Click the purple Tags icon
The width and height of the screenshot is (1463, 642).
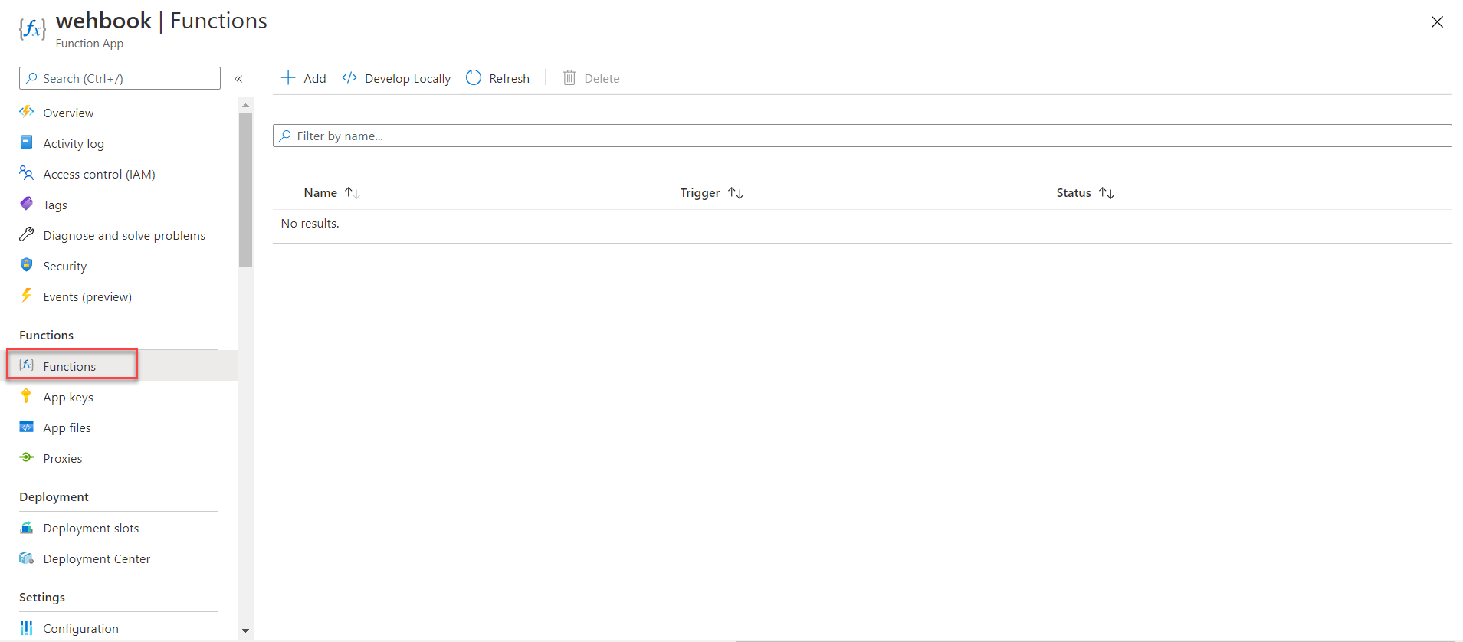(27, 204)
